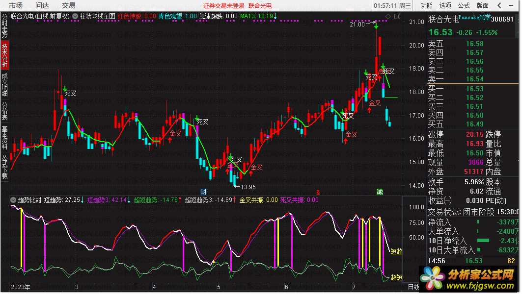Image resolution: width=522 pixels, height=294 pixels.
Task: Click 短趋势 indicator value in sub-chart
Action: tap(64, 200)
